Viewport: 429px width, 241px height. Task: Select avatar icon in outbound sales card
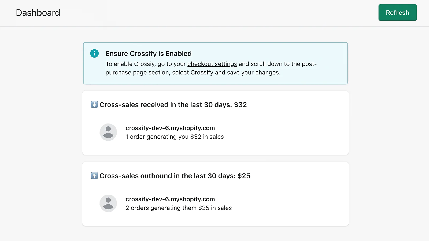(x=108, y=203)
